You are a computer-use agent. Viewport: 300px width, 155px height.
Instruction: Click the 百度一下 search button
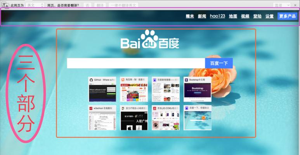pyautogui.click(x=219, y=63)
